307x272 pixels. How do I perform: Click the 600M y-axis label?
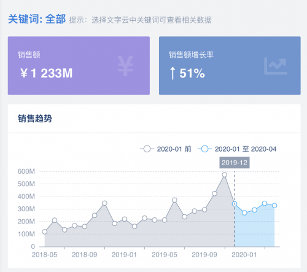26,171
